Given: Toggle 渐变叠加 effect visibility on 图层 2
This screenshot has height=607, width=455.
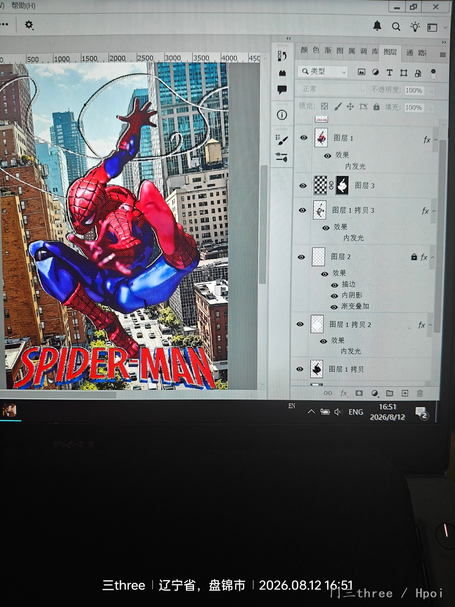Looking at the screenshot, I should [x=334, y=307].
